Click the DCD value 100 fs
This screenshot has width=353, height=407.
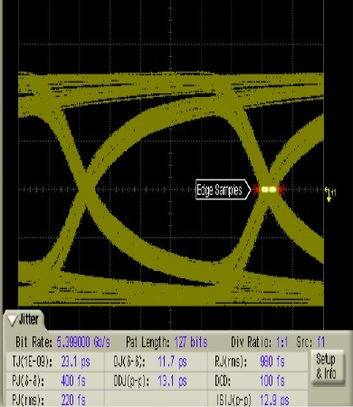[272, 381]
